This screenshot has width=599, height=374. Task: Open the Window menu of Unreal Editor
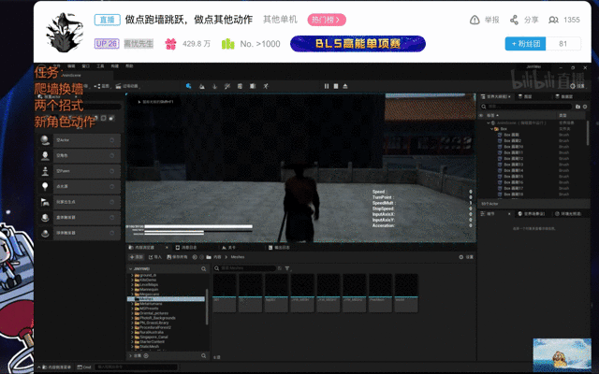85,66
